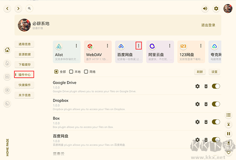Click the HOME PAGE vertical label

click(x=7, y=147)
